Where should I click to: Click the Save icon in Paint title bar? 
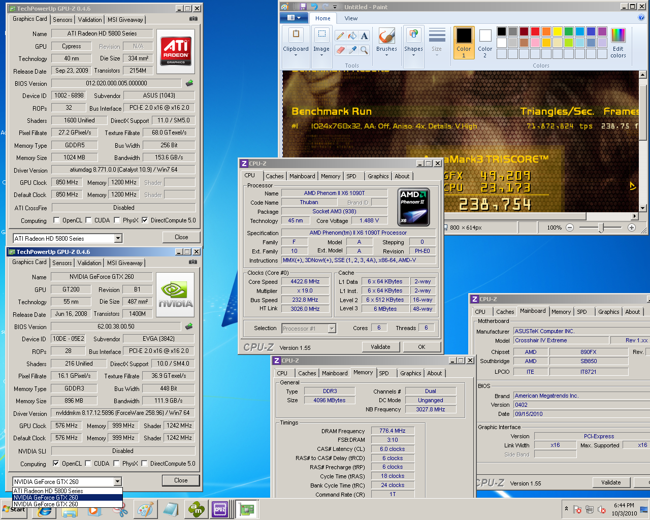click(303, 7)
